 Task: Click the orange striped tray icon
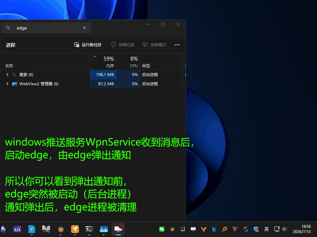tap(235, 229)
